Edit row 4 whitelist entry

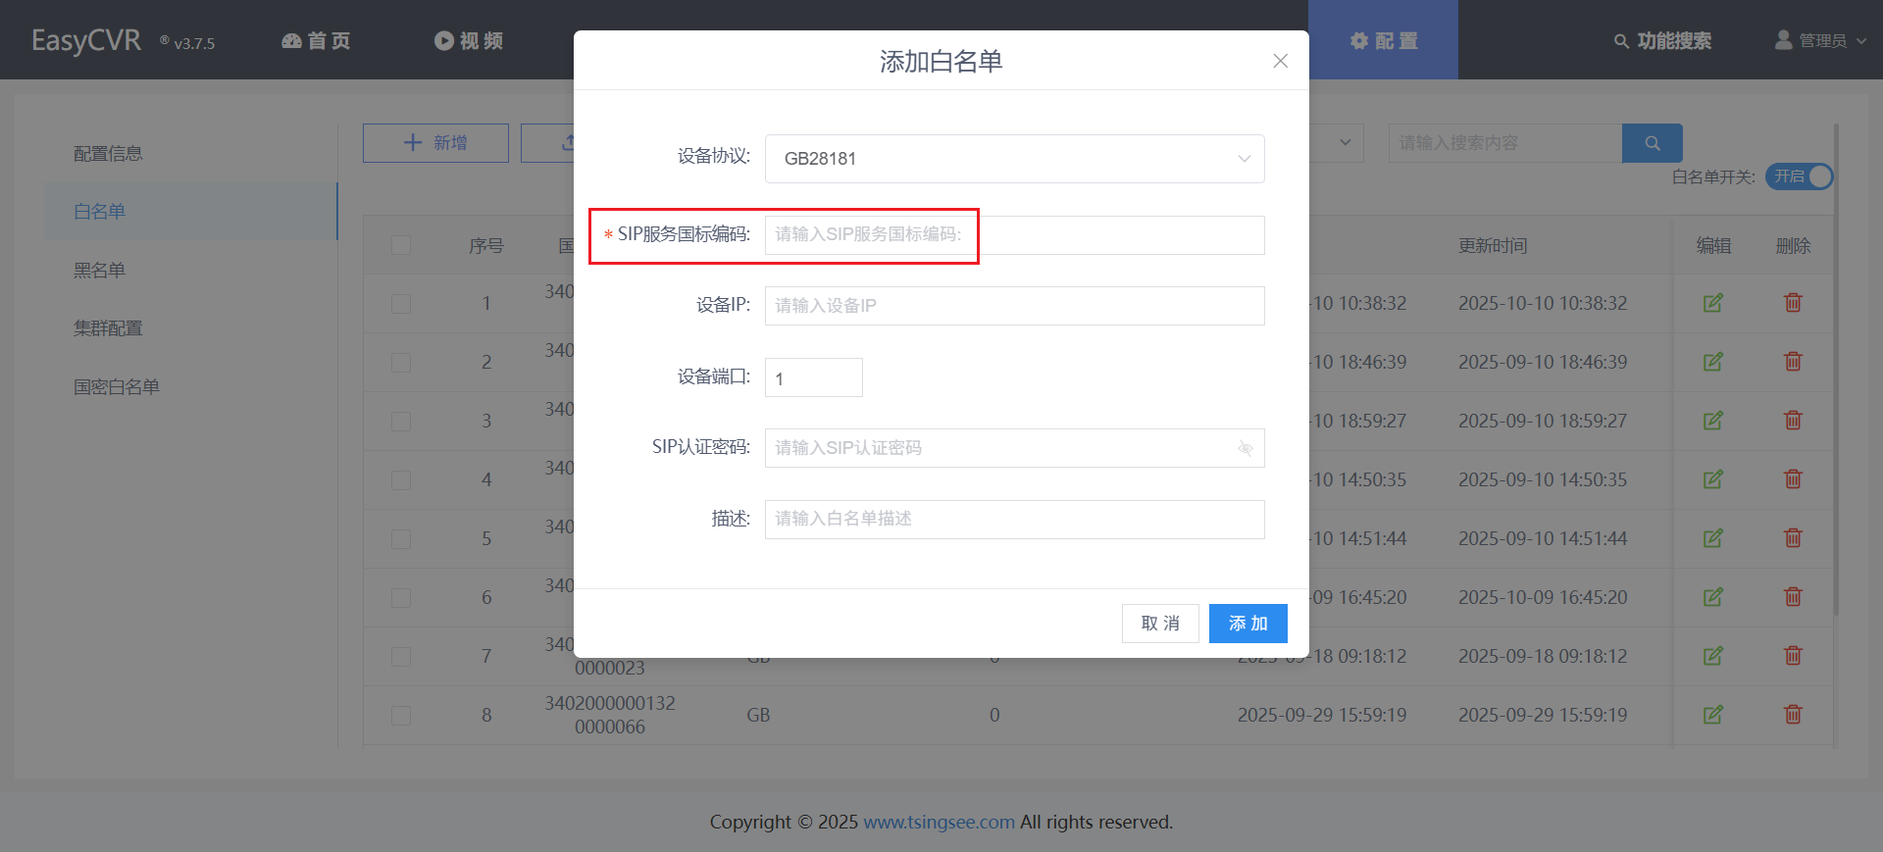(x=1713, y=479)
